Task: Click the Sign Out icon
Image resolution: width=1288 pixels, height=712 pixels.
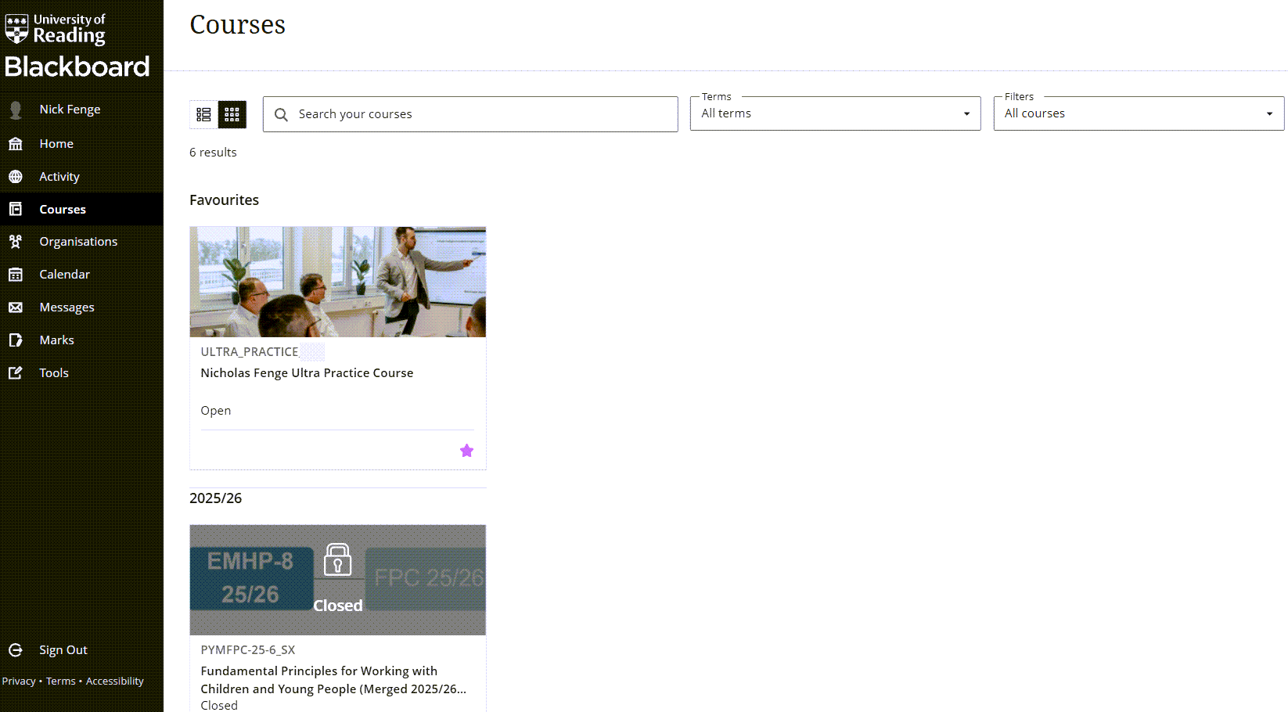Action: pos(16,650)
